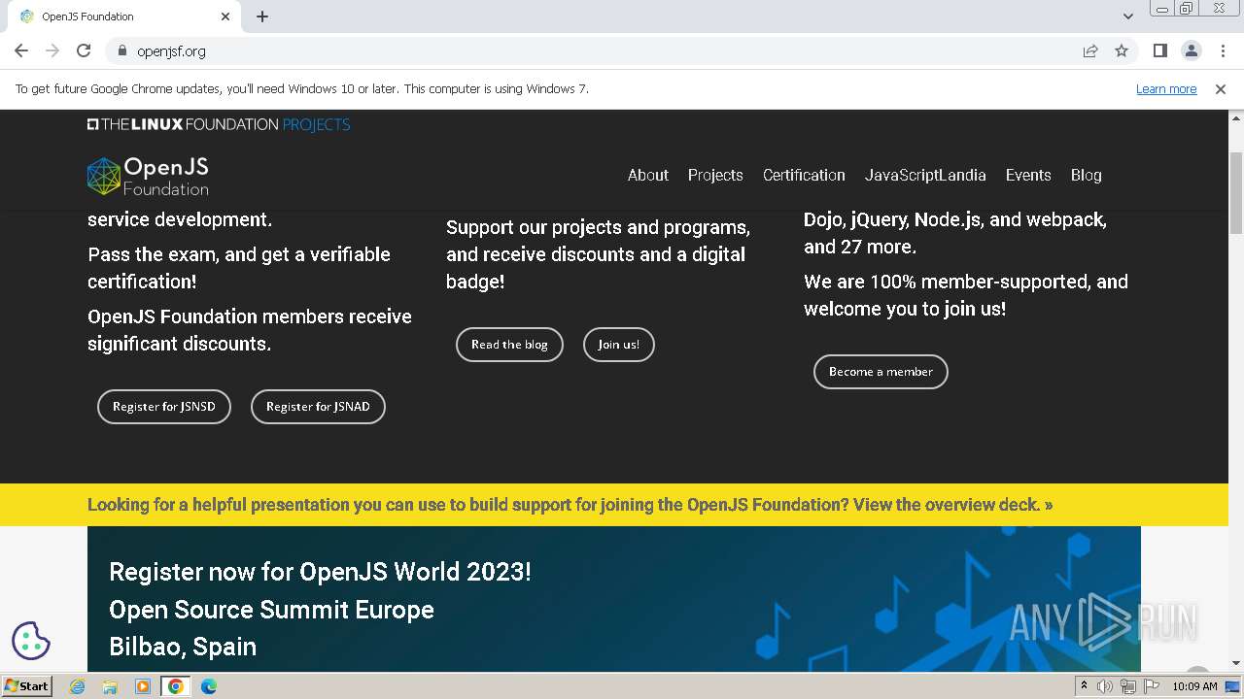The width and height of the screenshot is (1244, 699).
Task: Bookmark this page with the star icon
Action: [1122, 50]
